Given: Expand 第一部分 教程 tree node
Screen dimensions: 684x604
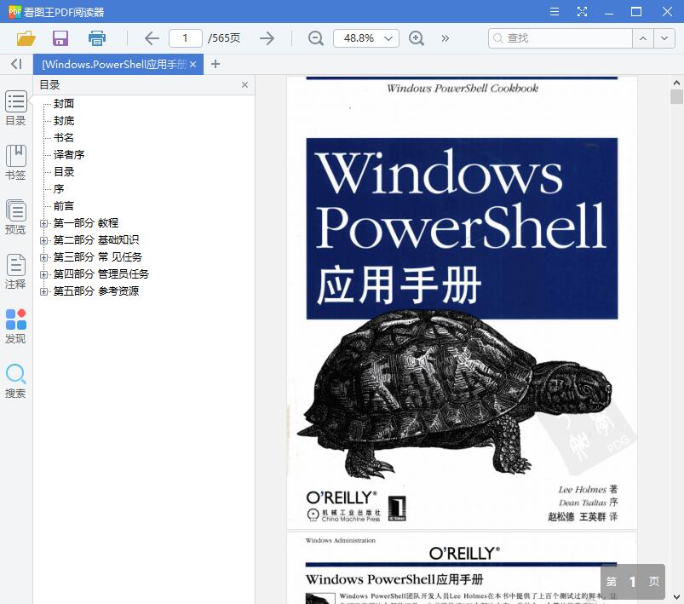Looking at the screenshot, I should 43,223.
